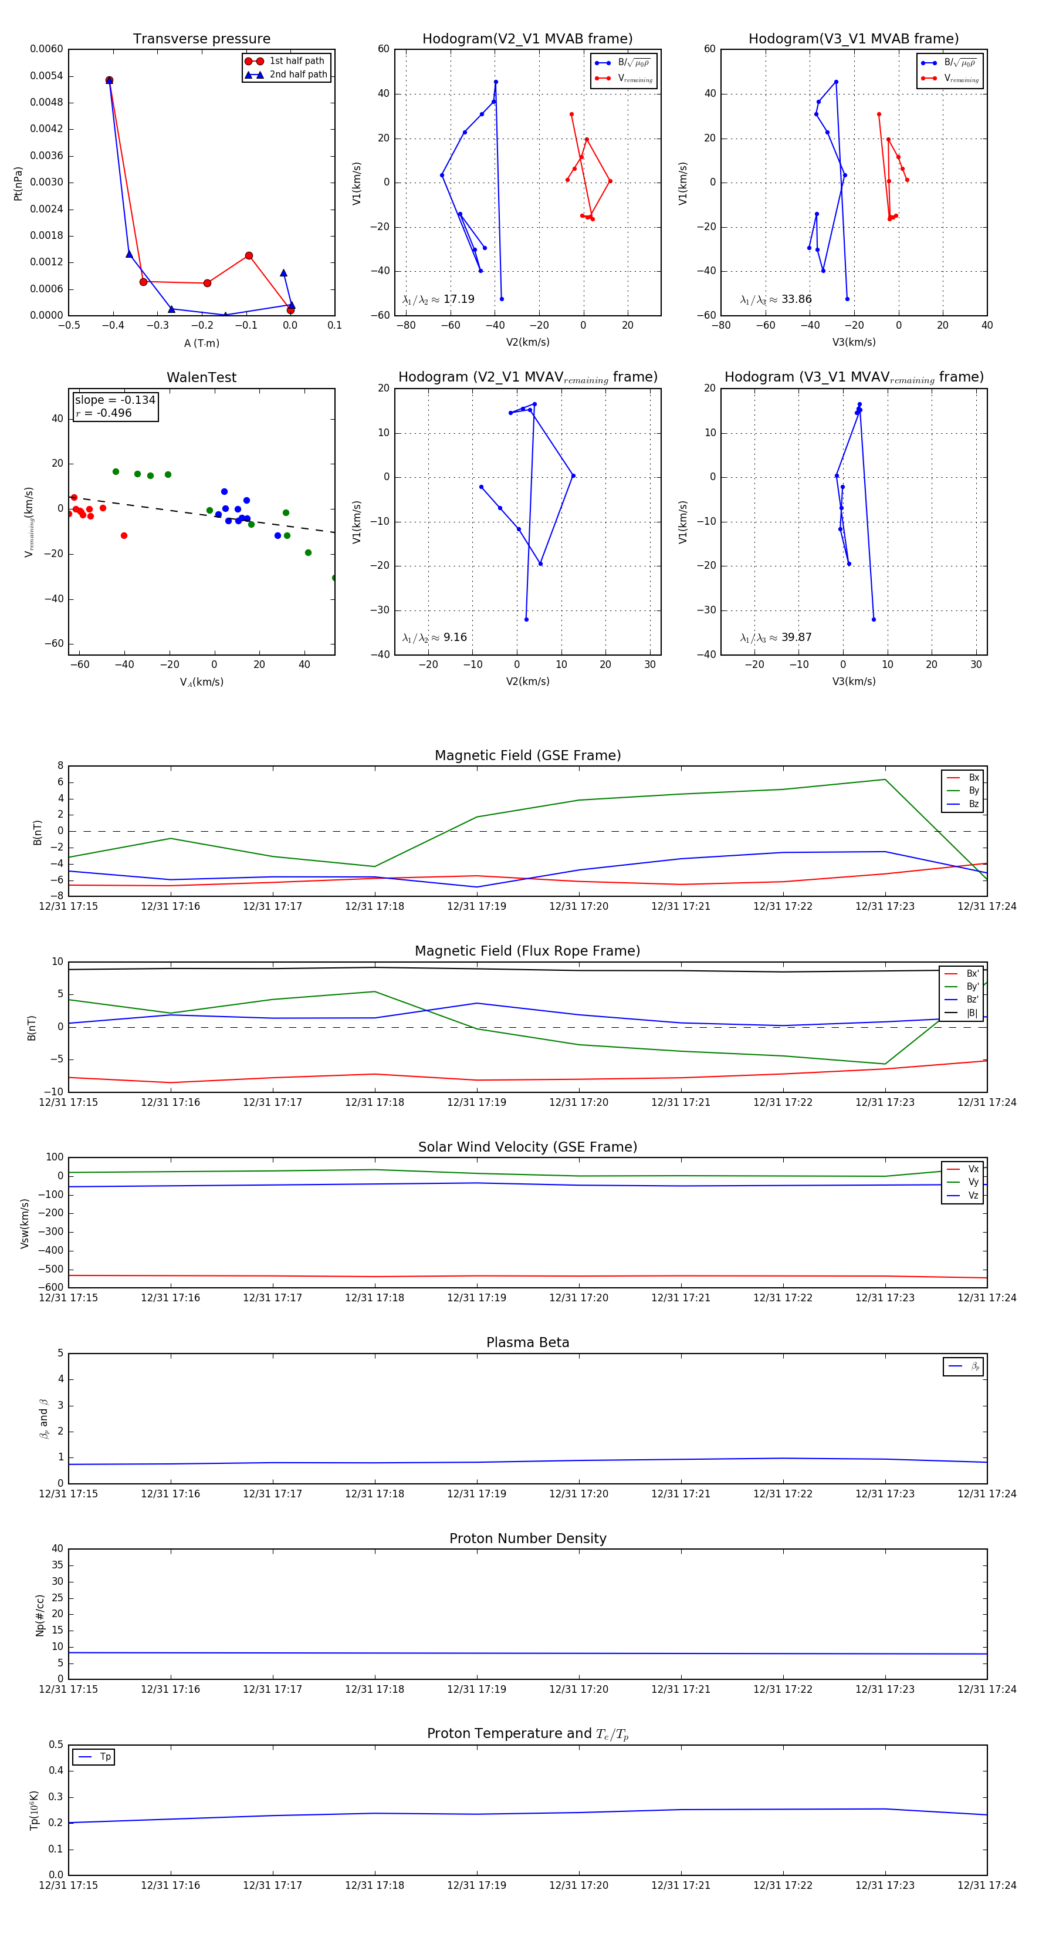Click the 'Plasma Beta' plot title
The height and width of the screenshot is (1937, 1056).
point(527,1342)
